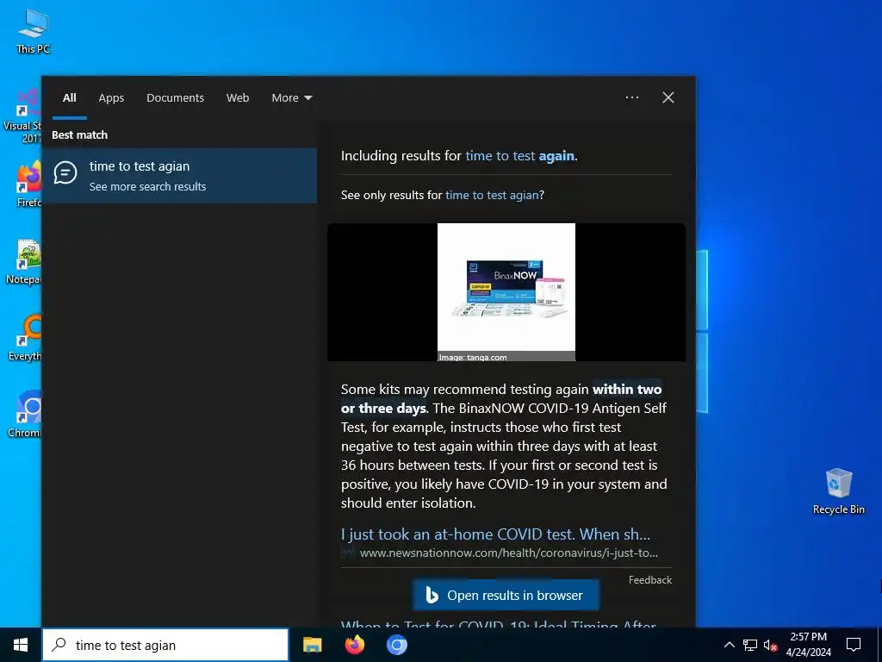Image resolution: width=882 pixels, height=662 pixels.
Task: Click 'See more search results' text
Action: [x=148, y=187]
